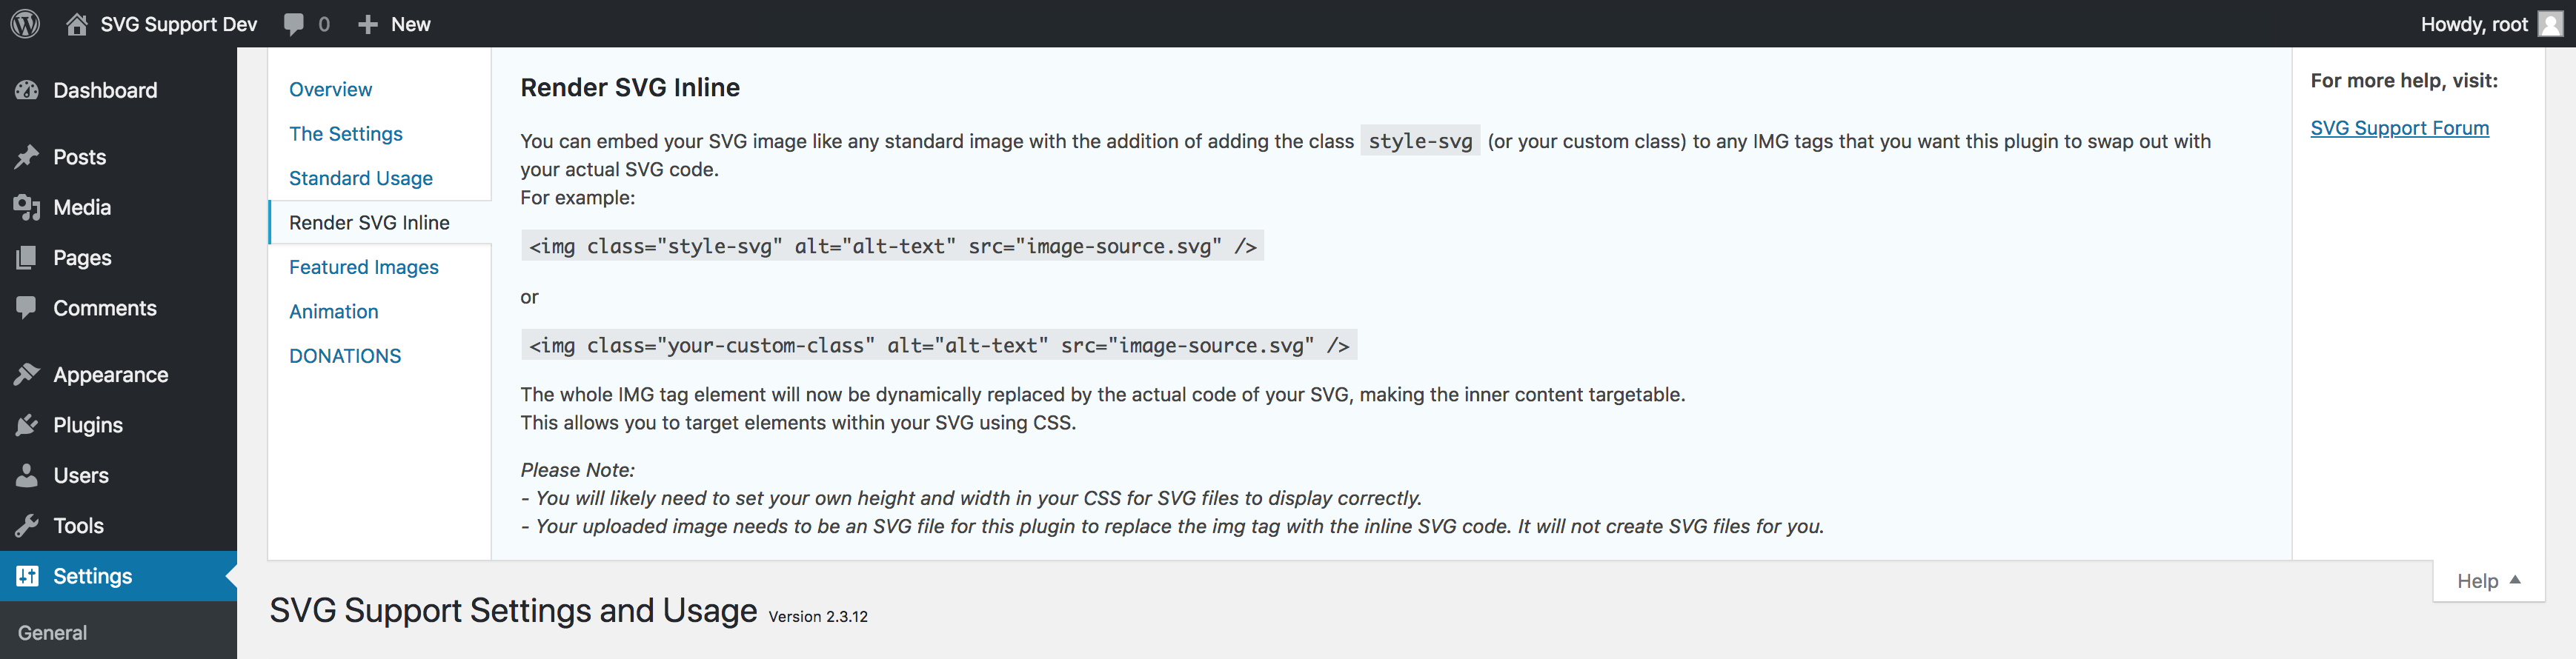Click the style-svg img code example
The image size is (2576, 659).
pyautogui.click(x=892, y=246)
